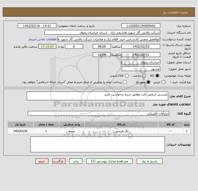Click the خروج exit button
The height and width of the screenshot is (191, 198).
(42, 161)
